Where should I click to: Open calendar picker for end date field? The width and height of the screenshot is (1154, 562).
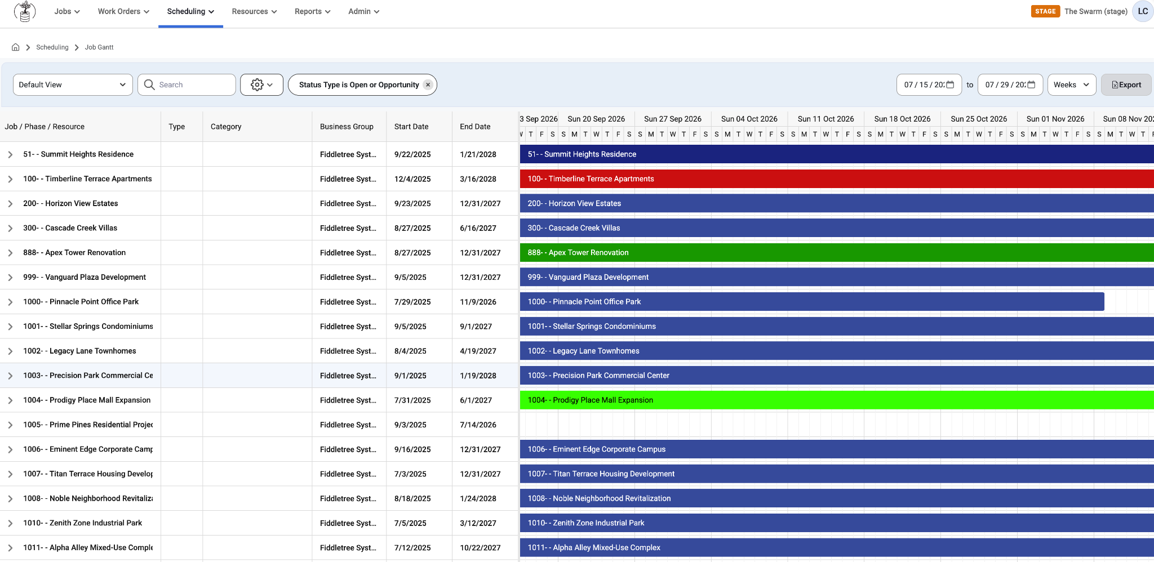tap(1031, 84)
